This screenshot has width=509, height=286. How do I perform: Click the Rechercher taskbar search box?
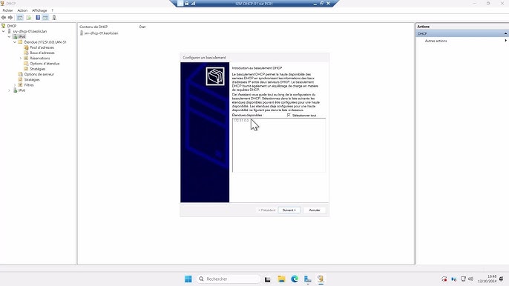click(229, 279)
